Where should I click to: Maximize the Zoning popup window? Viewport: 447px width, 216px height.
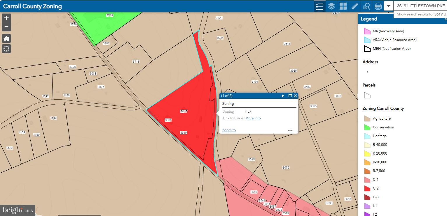tap(290, 96)
